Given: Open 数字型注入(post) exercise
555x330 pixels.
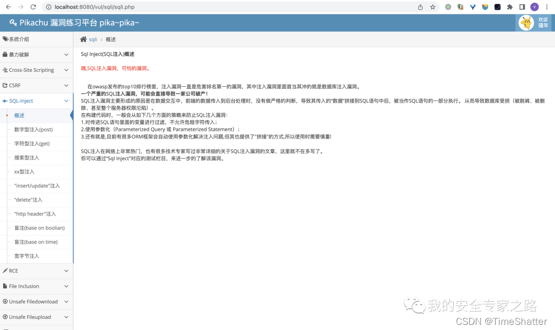Looking at the screenshot, I should 32,129.
